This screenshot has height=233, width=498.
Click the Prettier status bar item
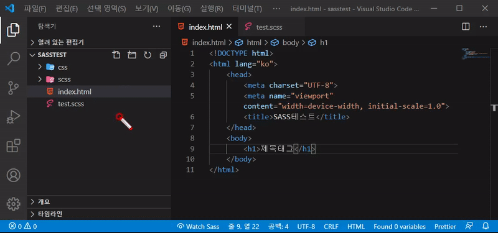coord(445,226)
